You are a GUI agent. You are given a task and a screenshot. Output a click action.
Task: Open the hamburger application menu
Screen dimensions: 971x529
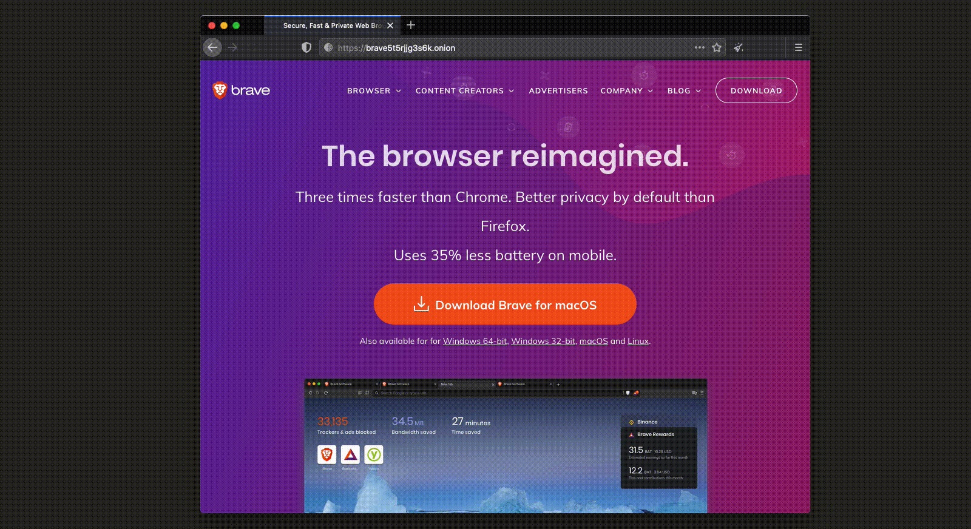799,47
